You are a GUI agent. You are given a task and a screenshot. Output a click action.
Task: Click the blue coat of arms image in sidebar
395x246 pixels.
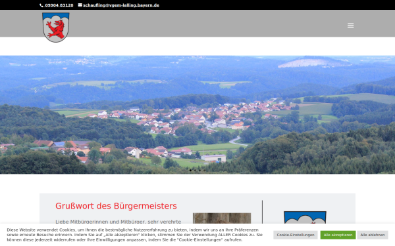[305, 217]
